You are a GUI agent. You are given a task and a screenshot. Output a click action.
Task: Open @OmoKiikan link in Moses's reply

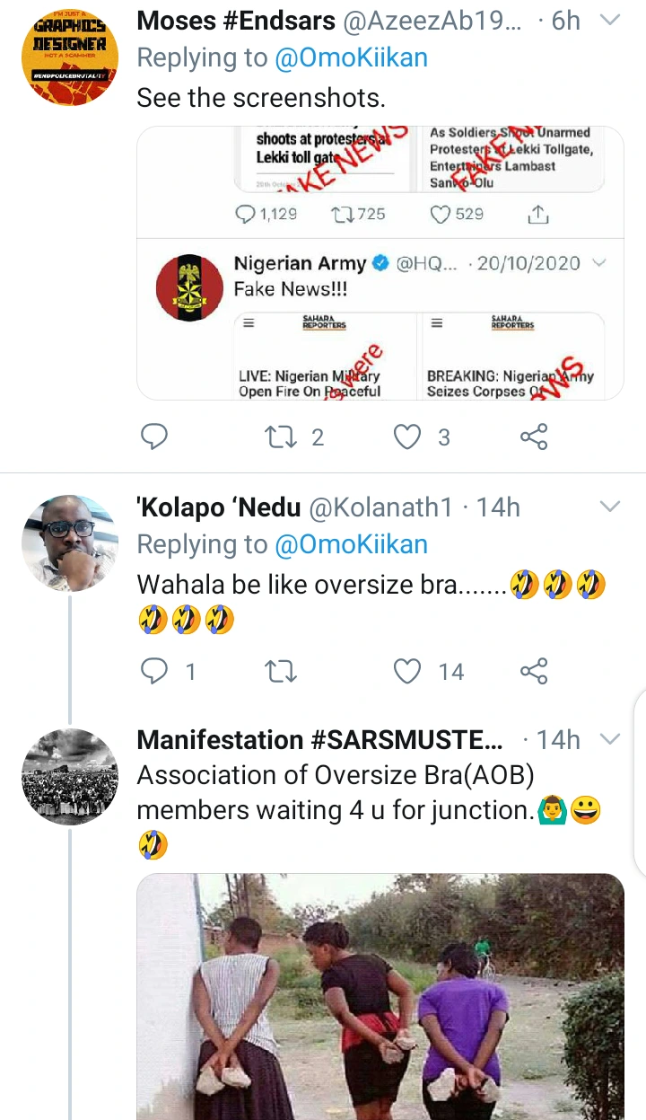point(351,58)
